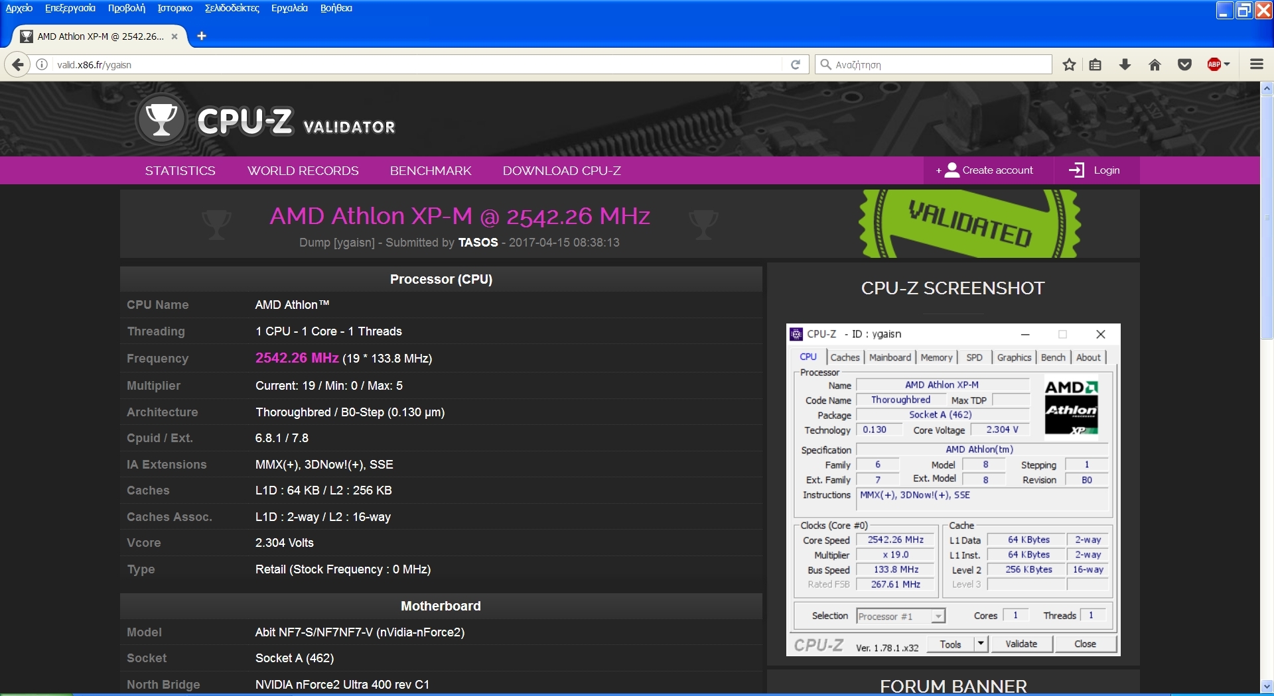Image resolution: width=1274 pixels, height=696 pixels.
Task: Click the CPU-Z window minimize icon
Action: pos(1025,334)
